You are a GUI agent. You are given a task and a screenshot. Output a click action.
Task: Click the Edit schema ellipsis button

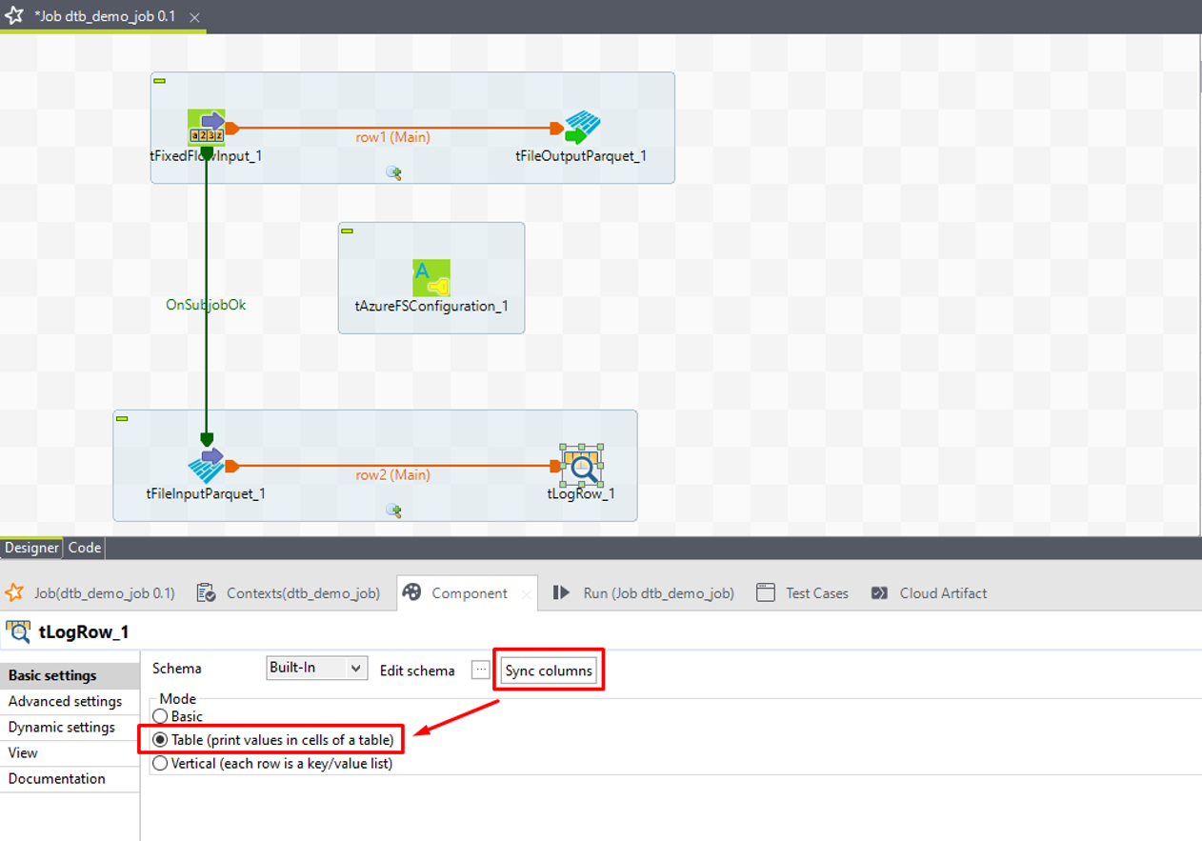(481, 671)
